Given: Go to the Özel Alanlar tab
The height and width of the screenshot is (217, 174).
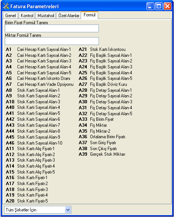Looking at the screenshot, I should tap(69, 15).
